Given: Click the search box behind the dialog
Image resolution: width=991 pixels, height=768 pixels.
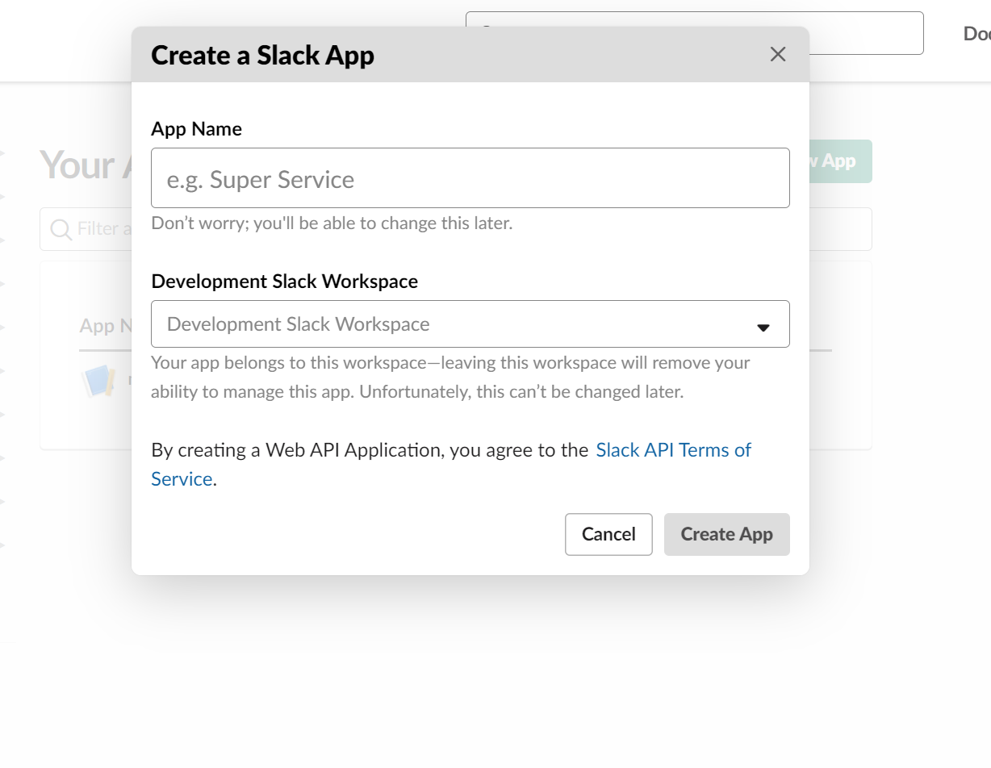Looking at the screenshot, I should pyautogui.click(x=866, y=33).
